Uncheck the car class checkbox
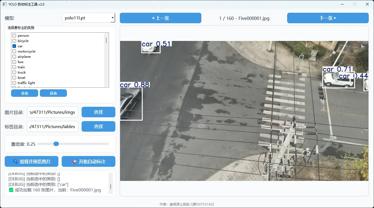The width and height of the screenshot is (374, 208). coord(14,46)
